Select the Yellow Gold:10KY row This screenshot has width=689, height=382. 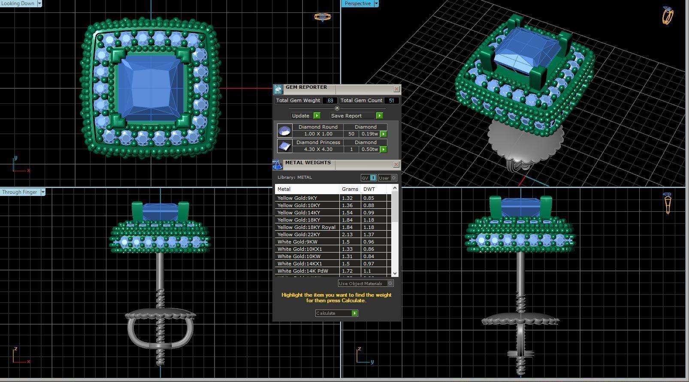click(333, 205)
